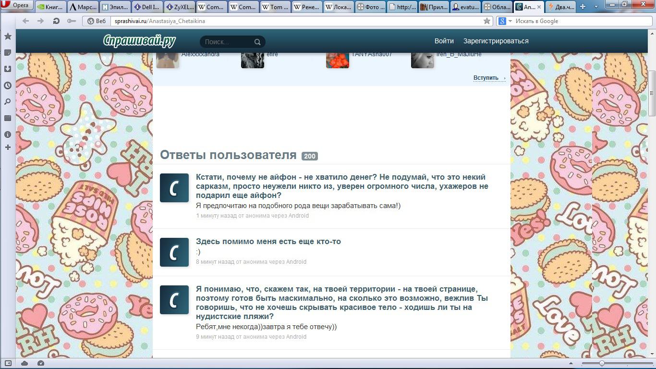The image size is (656, 369).
Task: Open user 'TANYAsha007' avatar thumbnail
Action: [x=338, y=61]
